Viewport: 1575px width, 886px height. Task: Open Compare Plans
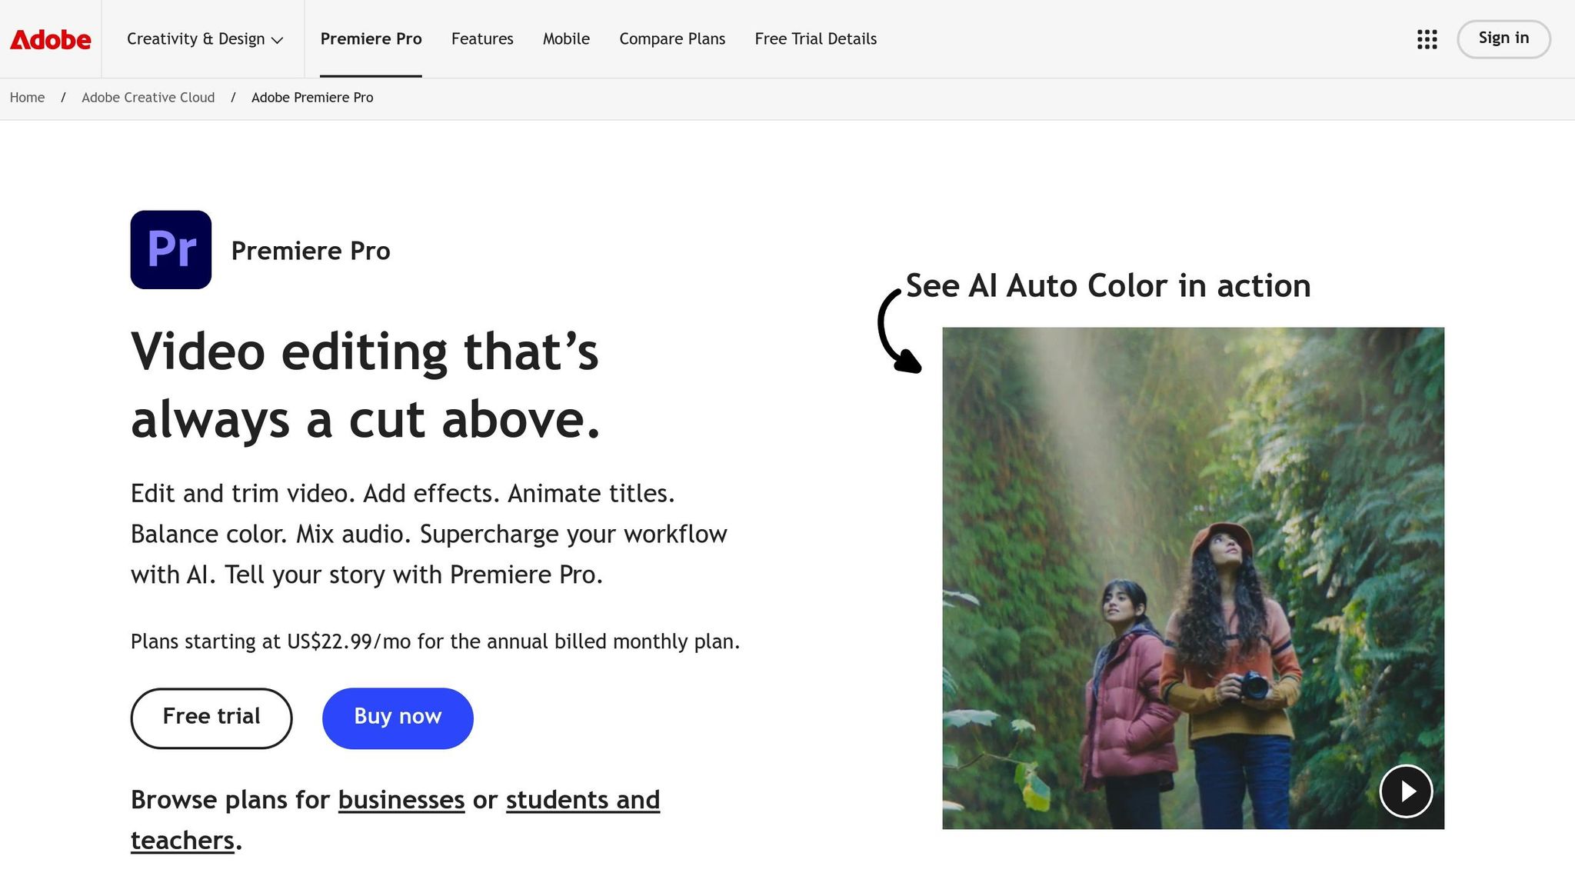[671, 38]
